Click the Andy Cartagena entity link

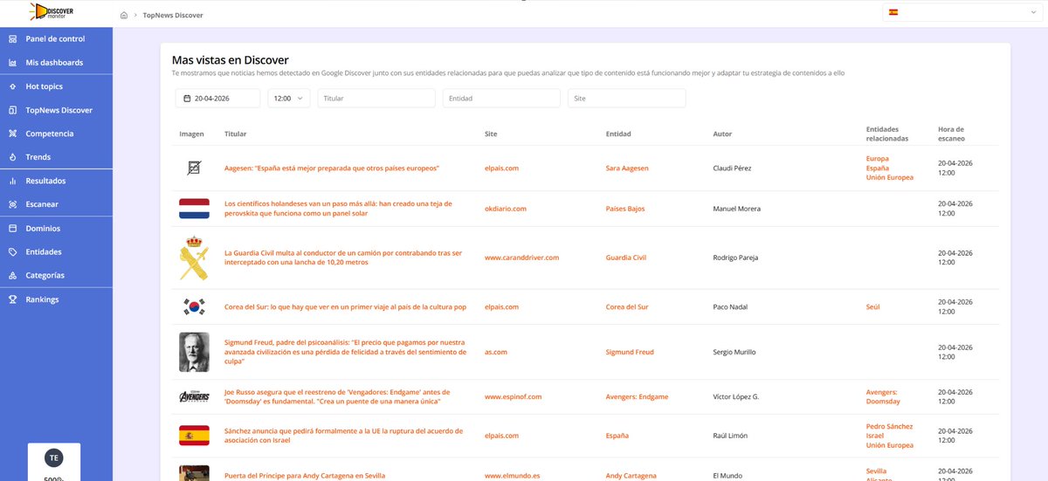coord(631,476)
